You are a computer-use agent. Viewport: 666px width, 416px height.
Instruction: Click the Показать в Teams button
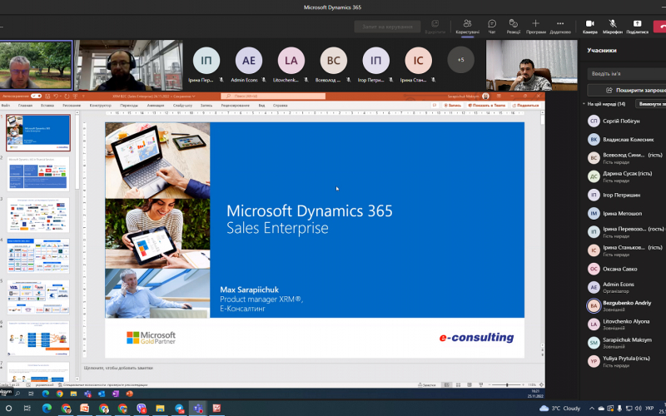487,106
